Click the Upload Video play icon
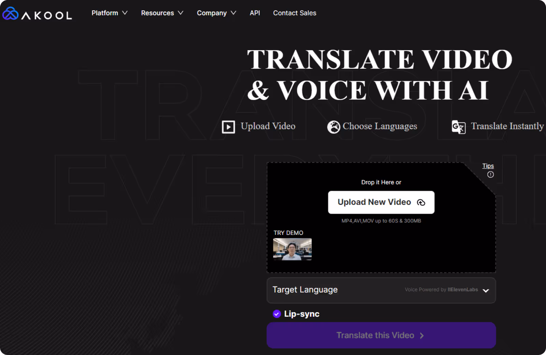 [x=228, y=127]
